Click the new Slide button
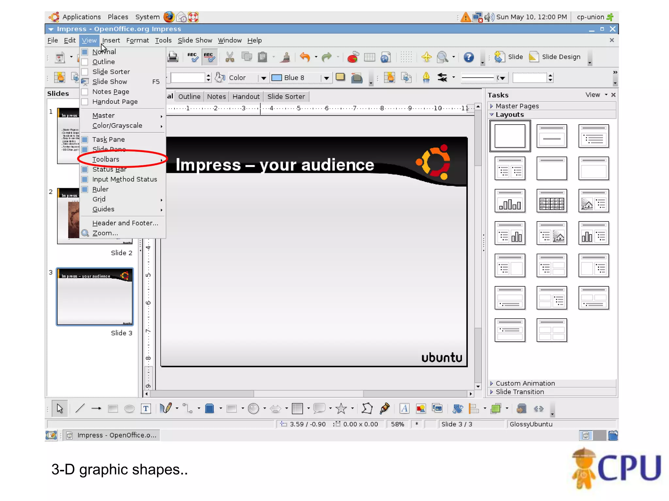 (x=509, y=57)
